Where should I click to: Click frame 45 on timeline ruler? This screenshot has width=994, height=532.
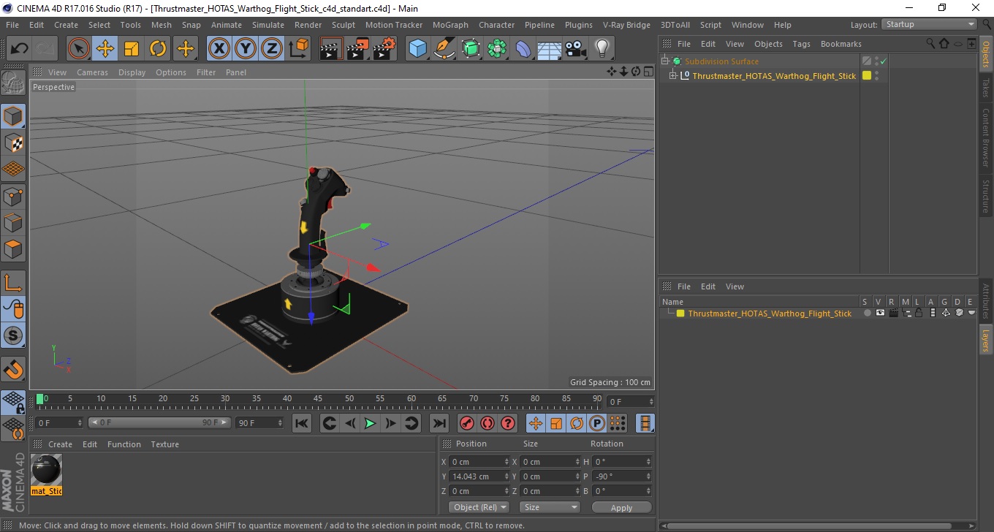tap(318, 399)
